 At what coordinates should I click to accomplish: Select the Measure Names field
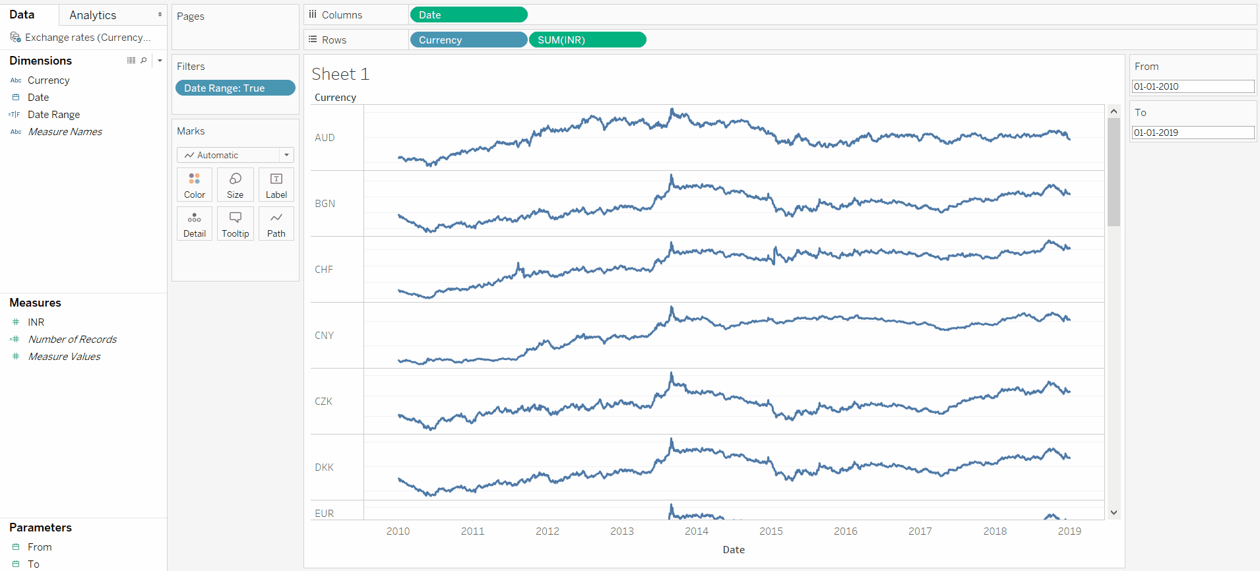pos(65,132)
